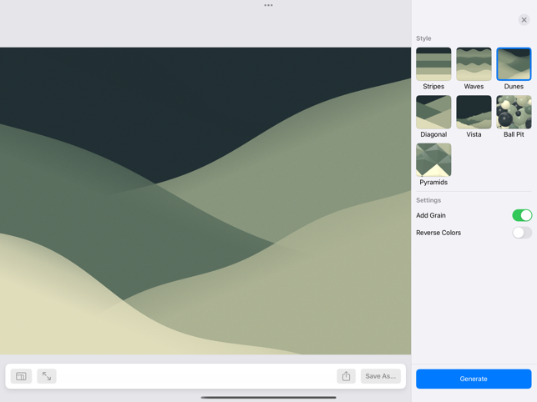
Task: Pick the Diagonal style thumbnail
Action: coord(433,112)
